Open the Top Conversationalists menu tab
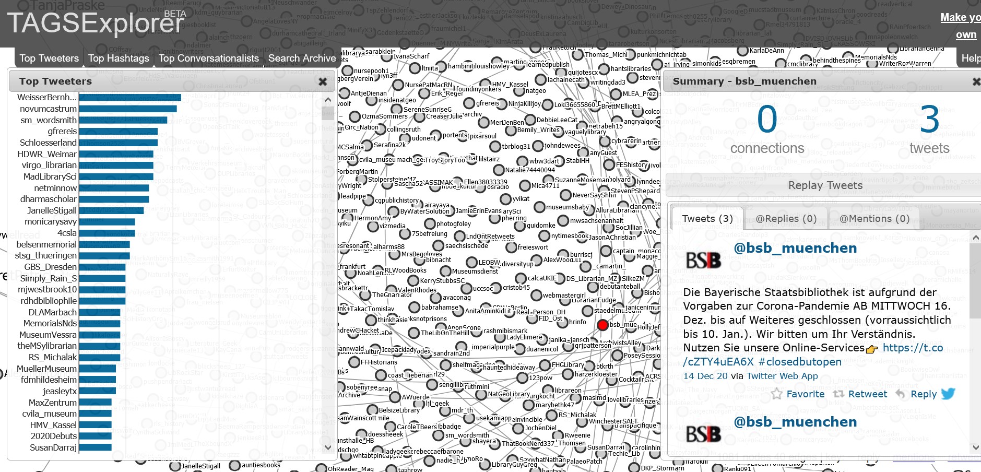Screen dimensions: 981x472 [209, 58]
